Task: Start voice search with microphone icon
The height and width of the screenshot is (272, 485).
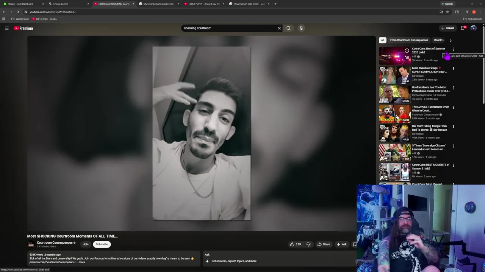Action: pyautogui.click(x=301, y=28)
